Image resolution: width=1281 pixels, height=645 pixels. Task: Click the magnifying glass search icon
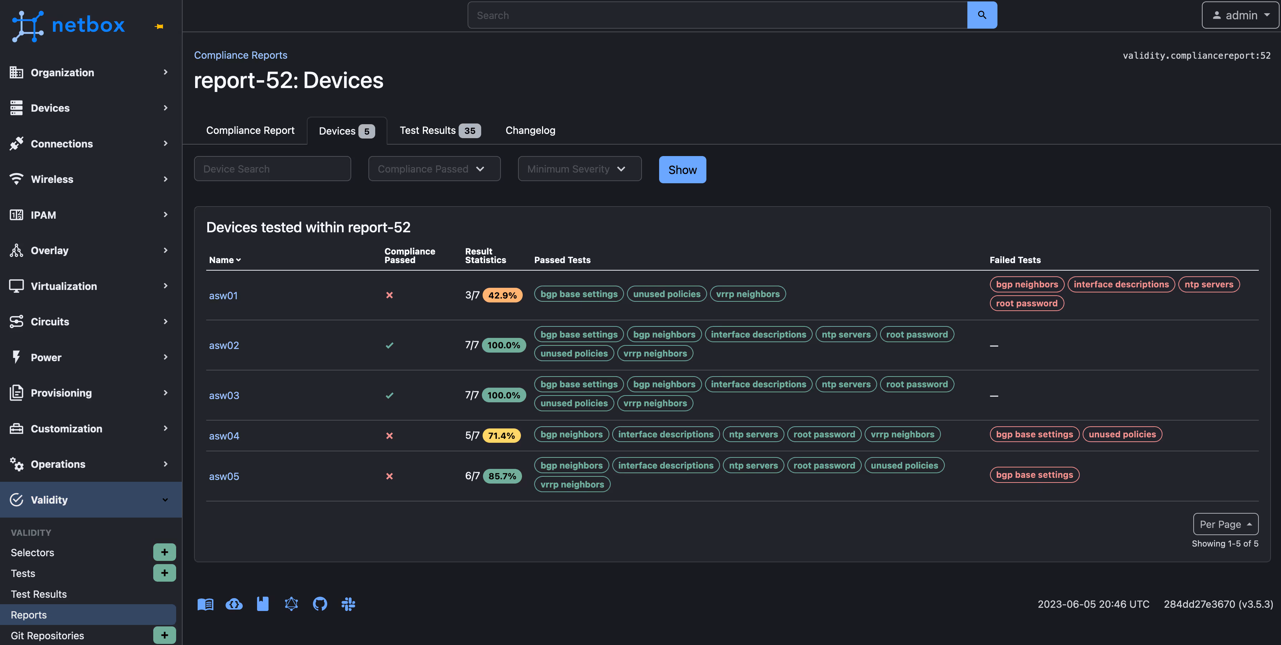[x=982, y=15]
